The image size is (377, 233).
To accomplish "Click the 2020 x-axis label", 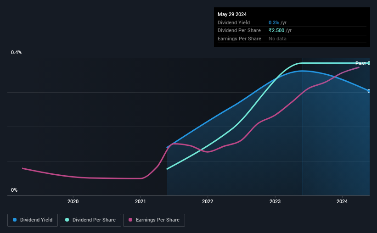I will [x=73, y=201].
